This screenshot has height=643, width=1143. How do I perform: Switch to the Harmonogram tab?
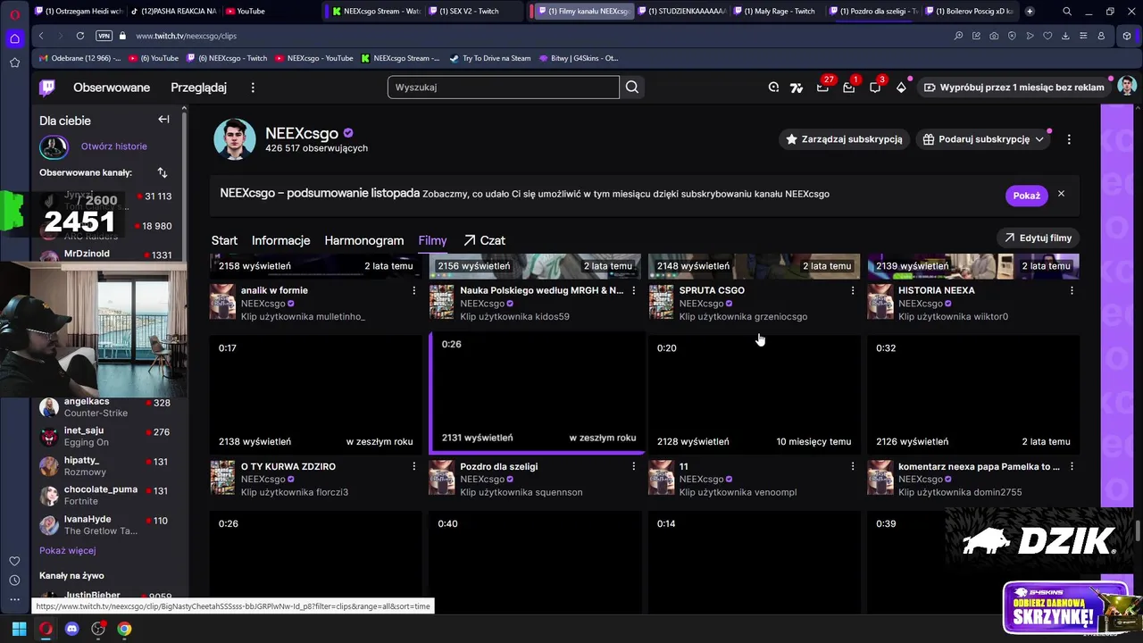click(363, 240)
